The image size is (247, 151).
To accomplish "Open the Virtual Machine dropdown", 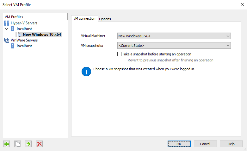I will click(x=174, y=36).
